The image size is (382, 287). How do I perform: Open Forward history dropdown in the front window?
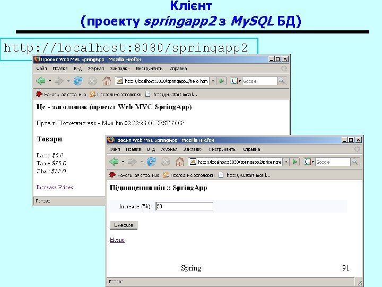pyautogui.click(x=142, y=162)
